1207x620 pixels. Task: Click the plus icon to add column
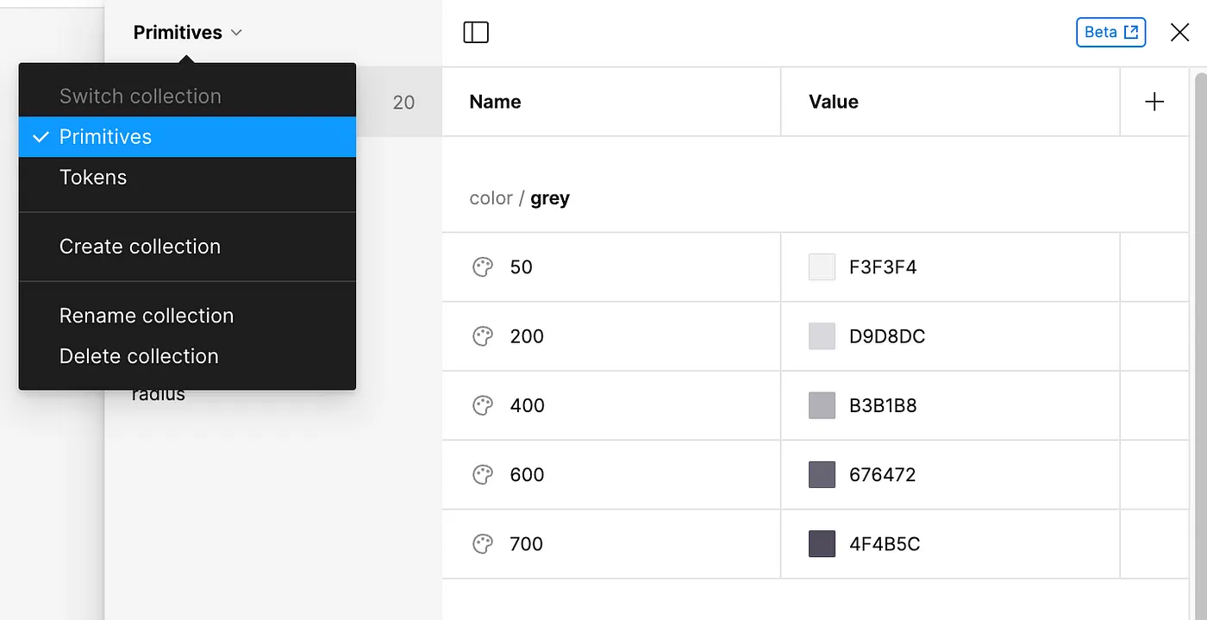(x=1154, y=102)
